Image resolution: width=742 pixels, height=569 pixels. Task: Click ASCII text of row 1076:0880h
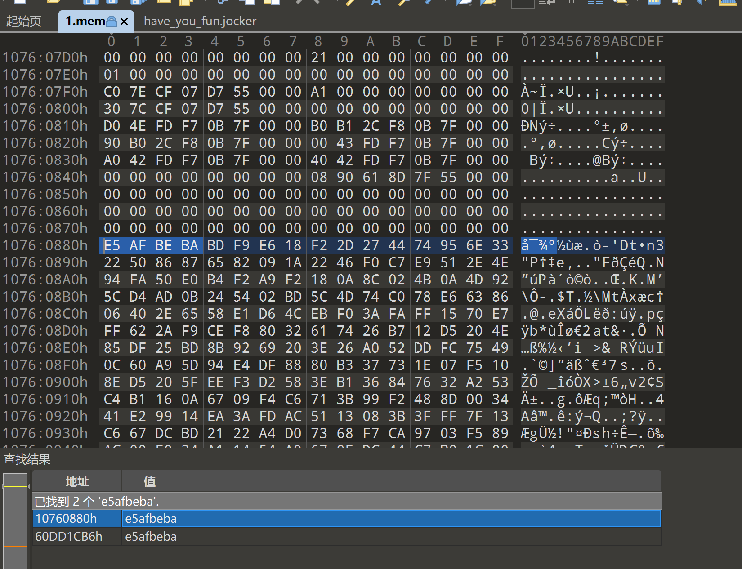(x=592, y=245)
